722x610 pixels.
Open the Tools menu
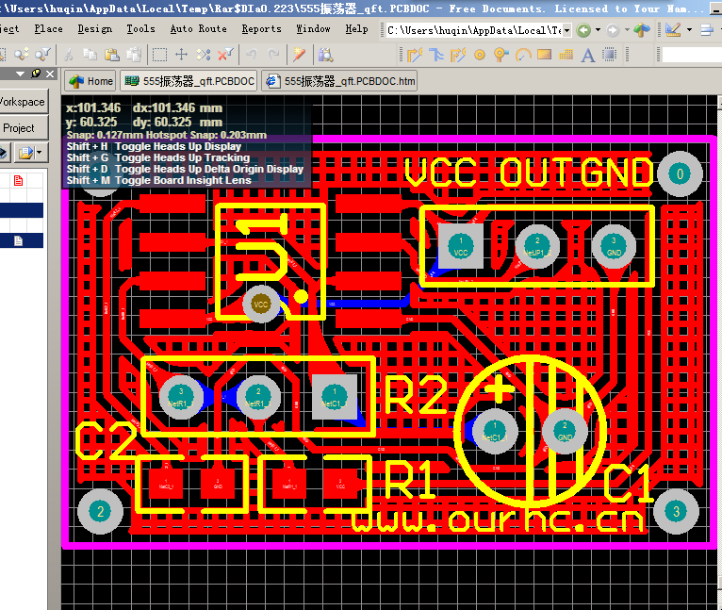140,28
